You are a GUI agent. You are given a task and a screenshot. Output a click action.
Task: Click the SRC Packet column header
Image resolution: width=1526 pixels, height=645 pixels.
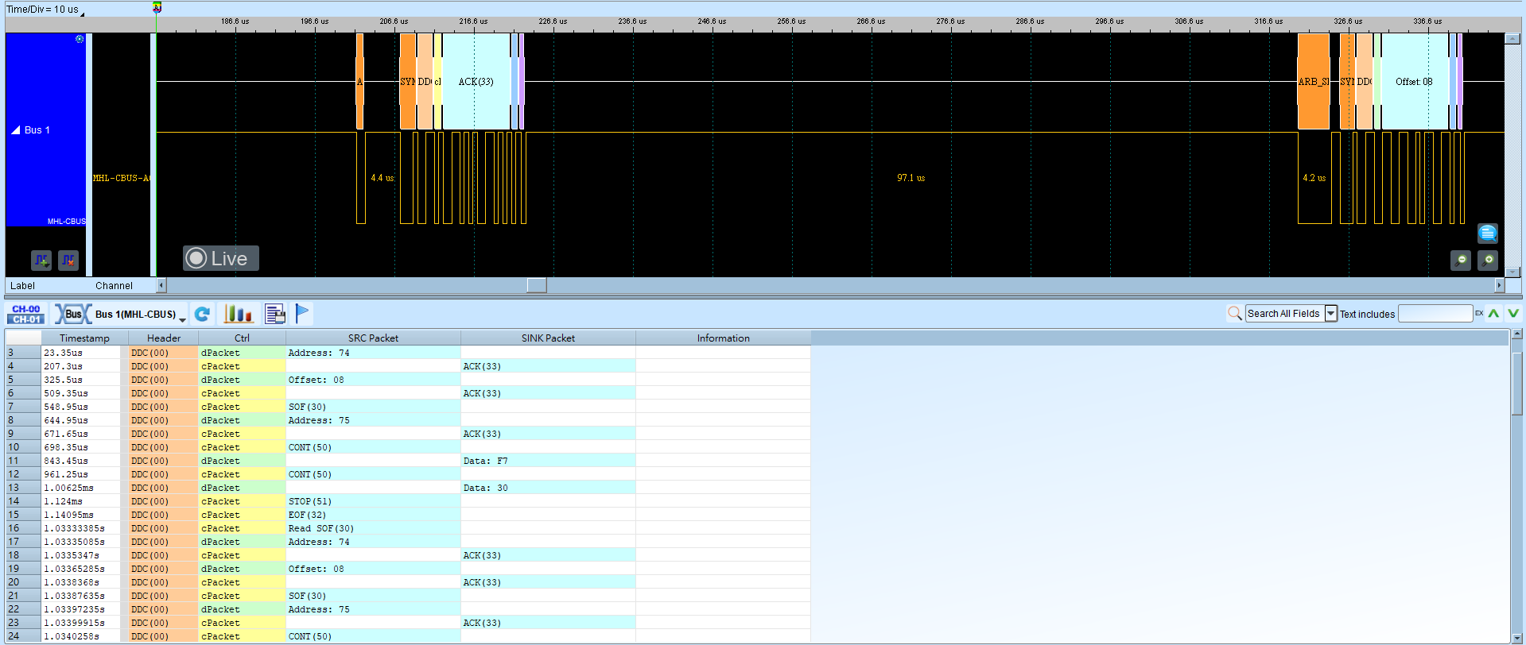click(373, 338)
